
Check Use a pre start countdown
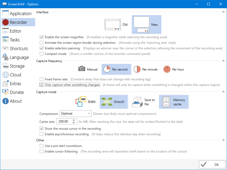(42, 146)
